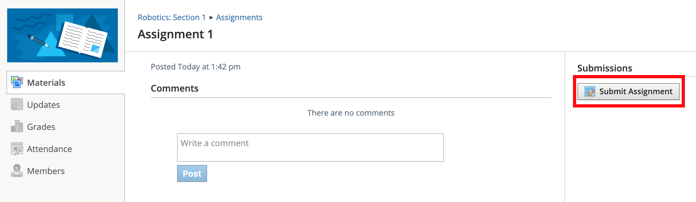The image size is (696, 202).
Task: Click the Members person icon
Action: [17, 170]
